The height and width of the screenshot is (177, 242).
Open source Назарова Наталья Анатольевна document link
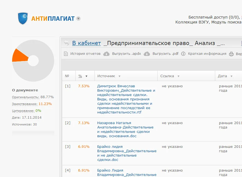point(125,129)
